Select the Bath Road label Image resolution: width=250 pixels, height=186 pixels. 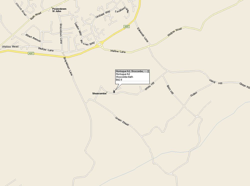[x=36, y=16]
